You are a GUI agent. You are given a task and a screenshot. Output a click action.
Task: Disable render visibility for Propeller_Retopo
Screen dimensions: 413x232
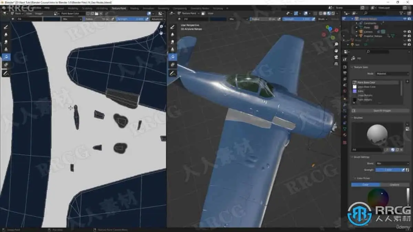pos(409,36)
